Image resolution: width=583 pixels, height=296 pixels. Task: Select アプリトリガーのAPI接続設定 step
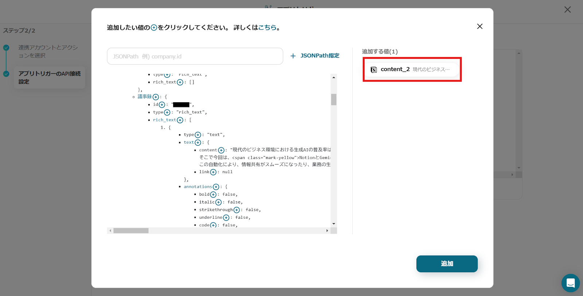(50, 77)
